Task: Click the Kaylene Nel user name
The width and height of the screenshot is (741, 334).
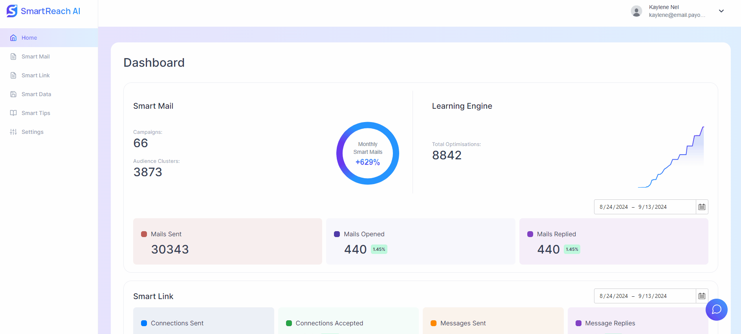Action: click(664, 7)
